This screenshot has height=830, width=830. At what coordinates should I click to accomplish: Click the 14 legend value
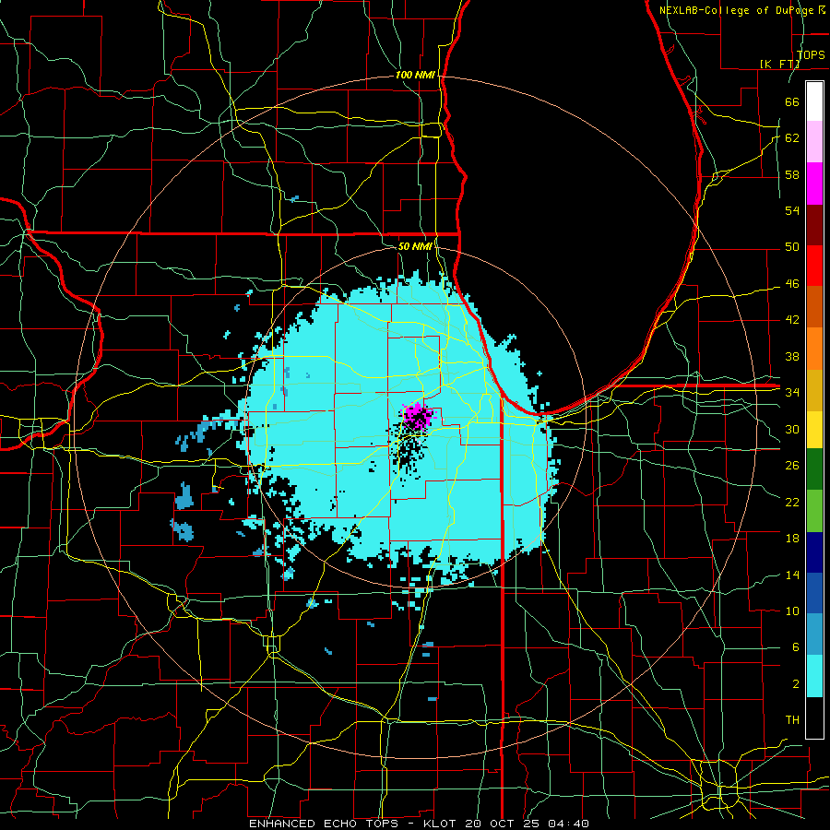point(792,575)
